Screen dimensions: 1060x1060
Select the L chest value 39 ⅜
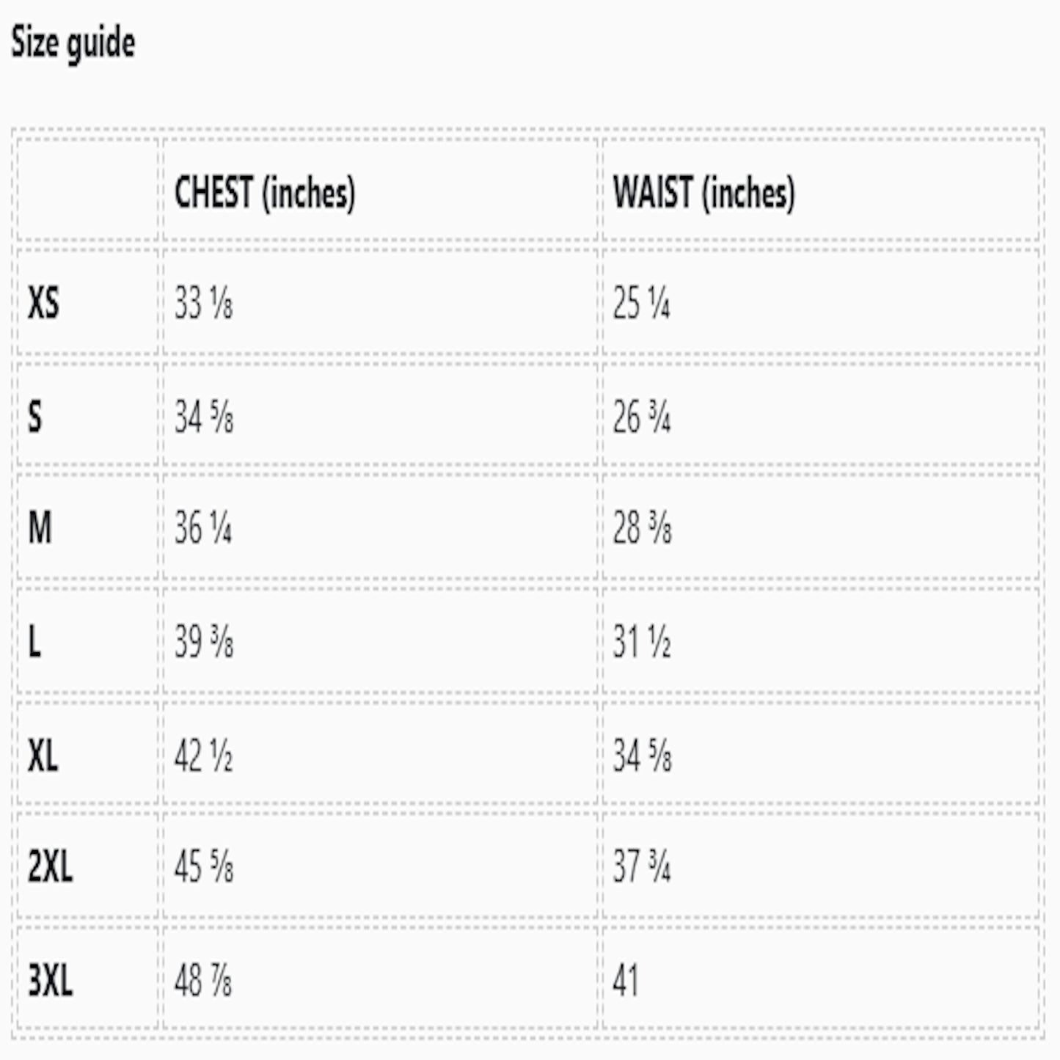coord(203,642)
